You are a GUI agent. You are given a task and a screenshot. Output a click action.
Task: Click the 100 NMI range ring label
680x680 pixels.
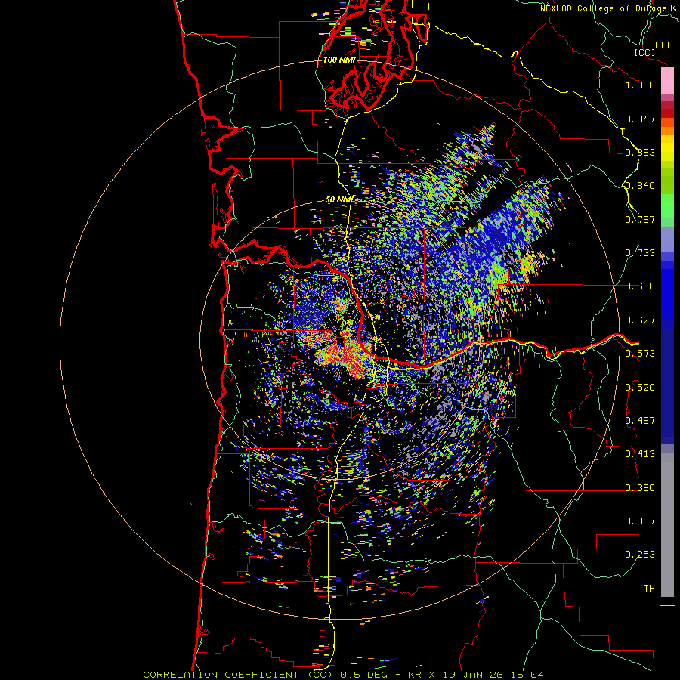pos(339,60)
